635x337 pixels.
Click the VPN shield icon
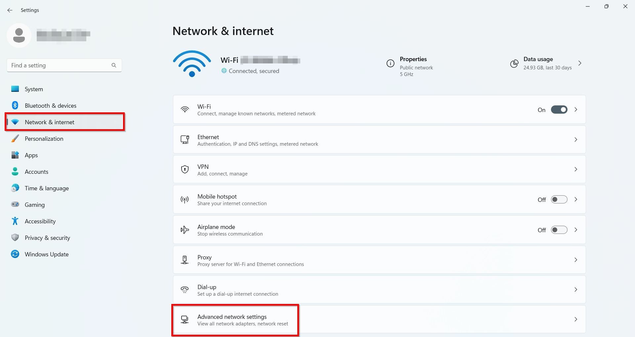point(185,169)
